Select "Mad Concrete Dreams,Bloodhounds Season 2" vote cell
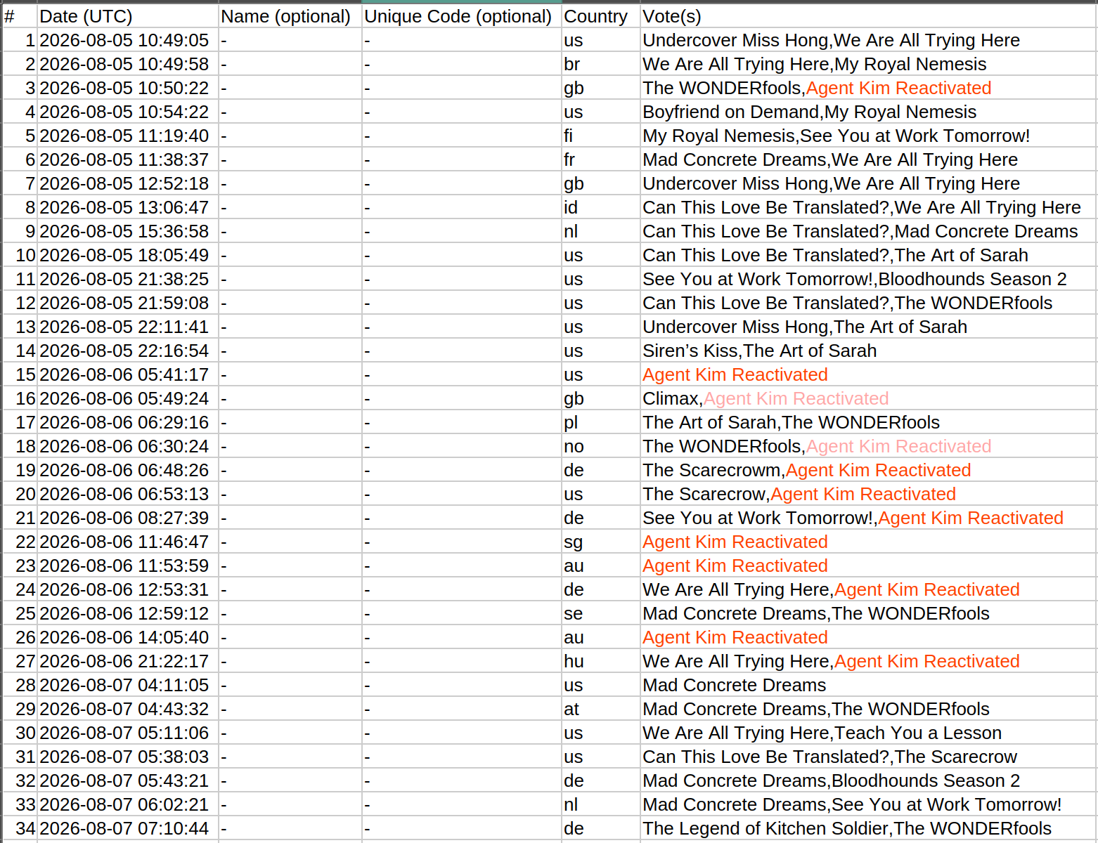This screenshot has height=843, width=1098. click(x=868, y=780)
